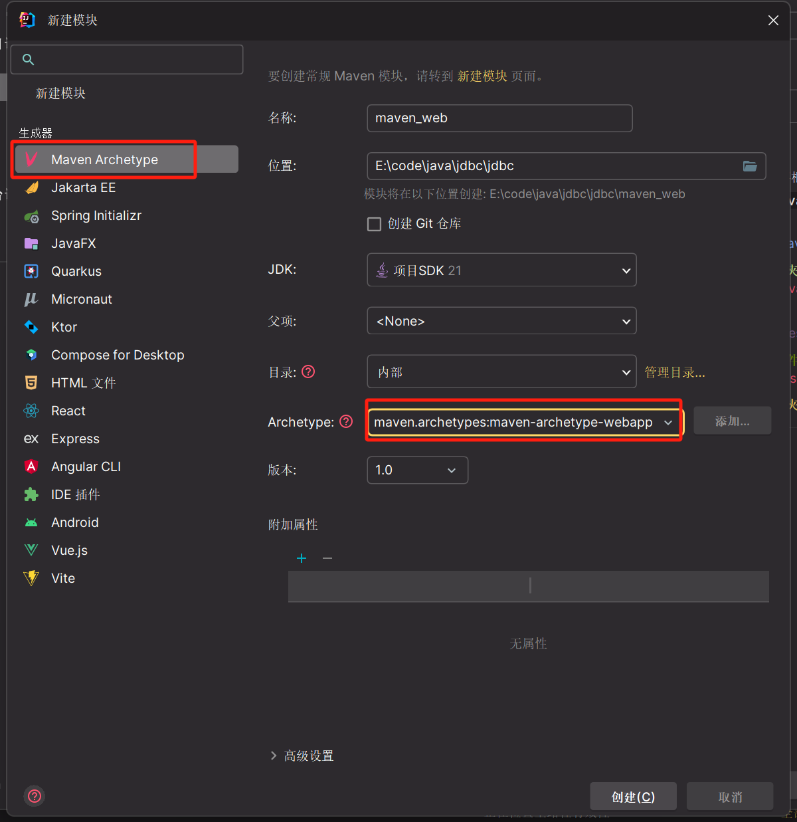The width and height of the screenshot is (797, 822).
Task: Select 新建模块 in the left list
Action: (60, 94)
